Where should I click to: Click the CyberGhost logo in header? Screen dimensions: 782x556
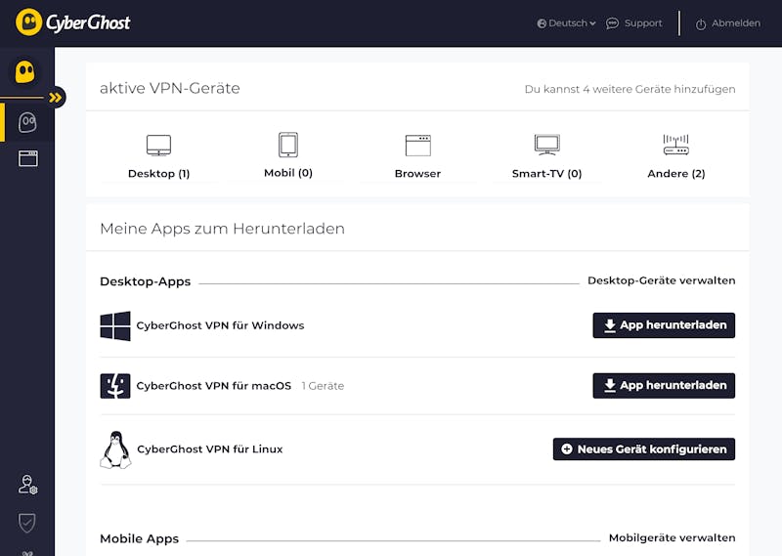[72, 22]
